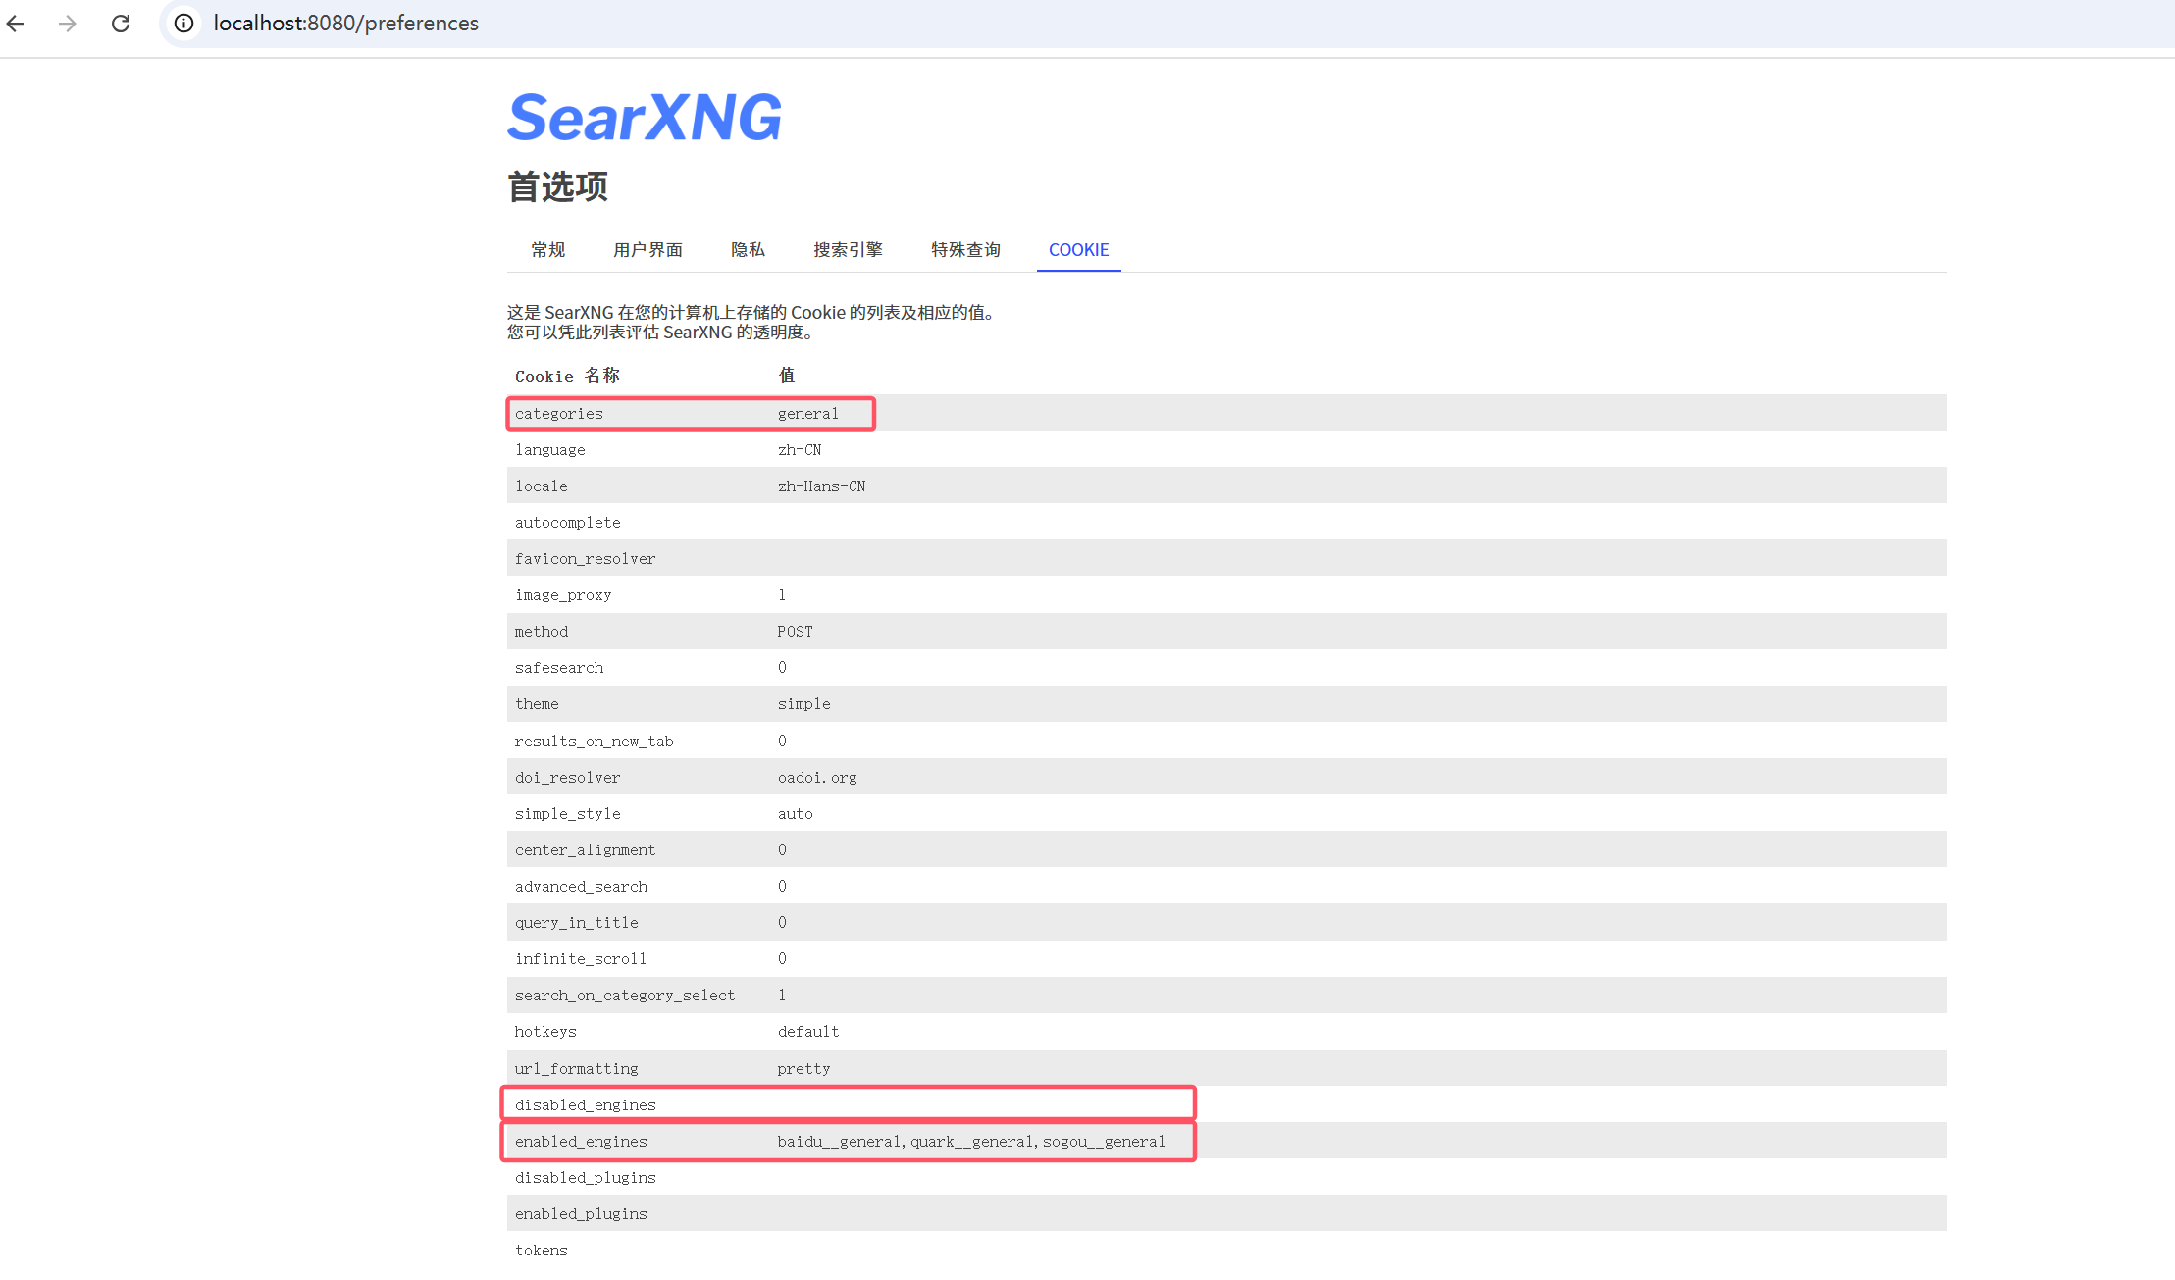Image resolution: width=2175 pixels, height=1280 pixels.
Task: Select the disabled_engines cookie row
Action: coord(586,1104)
